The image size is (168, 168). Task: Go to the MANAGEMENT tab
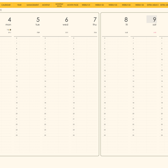tap(33, 5)
